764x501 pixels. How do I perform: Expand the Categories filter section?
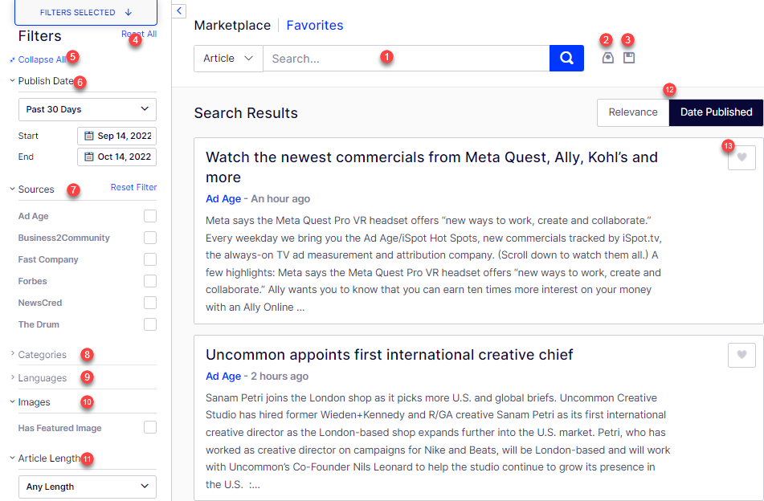coord(42,354)
